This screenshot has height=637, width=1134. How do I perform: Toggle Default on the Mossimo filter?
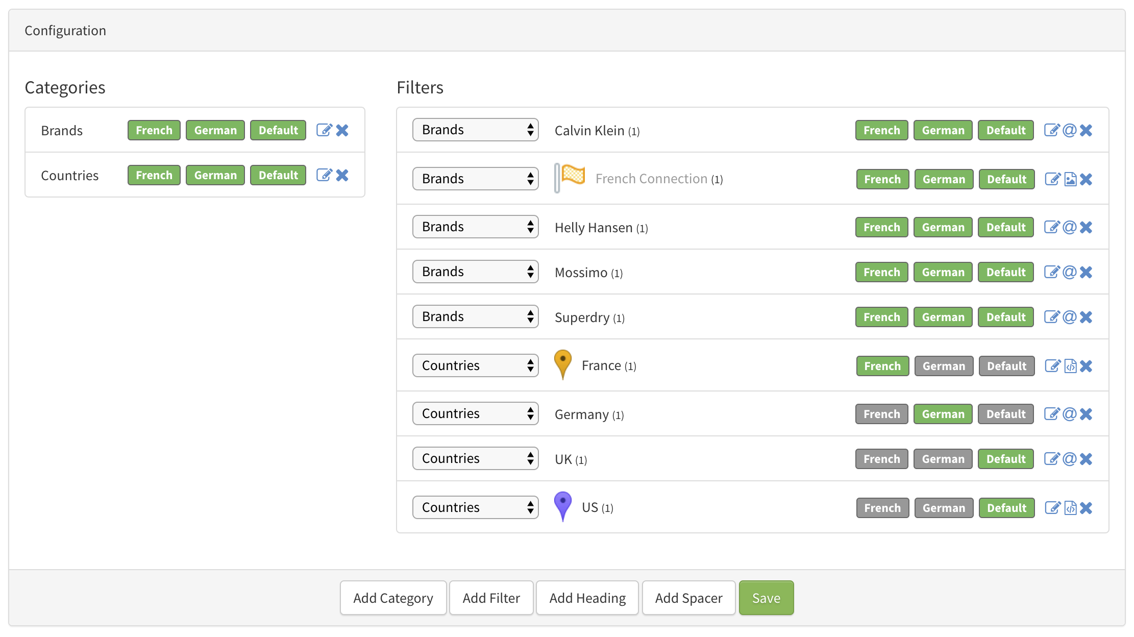coord(1006,272)
